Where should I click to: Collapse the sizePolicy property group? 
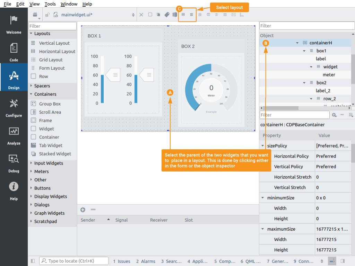coord(263,146)
